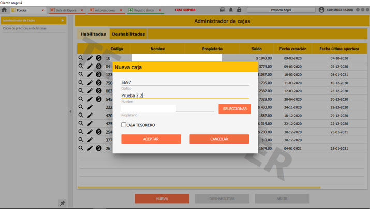Close the Autorizaciones tab
Screen dimensions: 370x209
coord(121,10)
